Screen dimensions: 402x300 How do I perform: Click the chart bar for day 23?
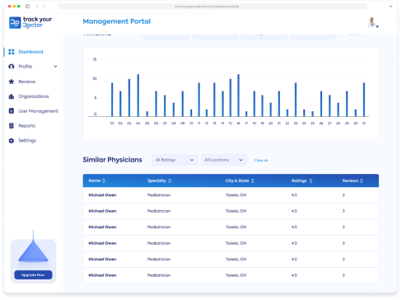point(296,100)
